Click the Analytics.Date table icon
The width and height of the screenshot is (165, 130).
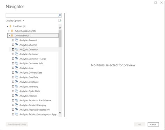(17, 68)
